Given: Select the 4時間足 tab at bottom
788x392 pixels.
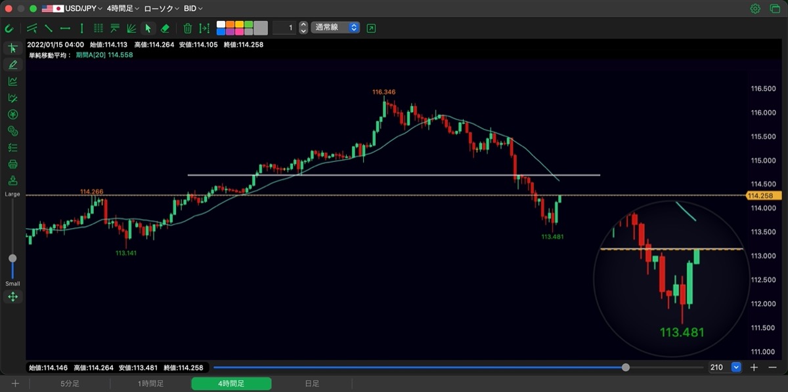Looking at the screenshot, I should pos(231,383).
